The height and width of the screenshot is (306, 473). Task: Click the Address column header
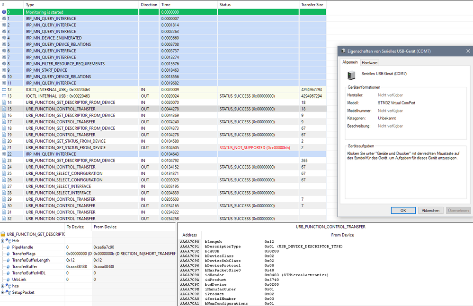[190, 235]
